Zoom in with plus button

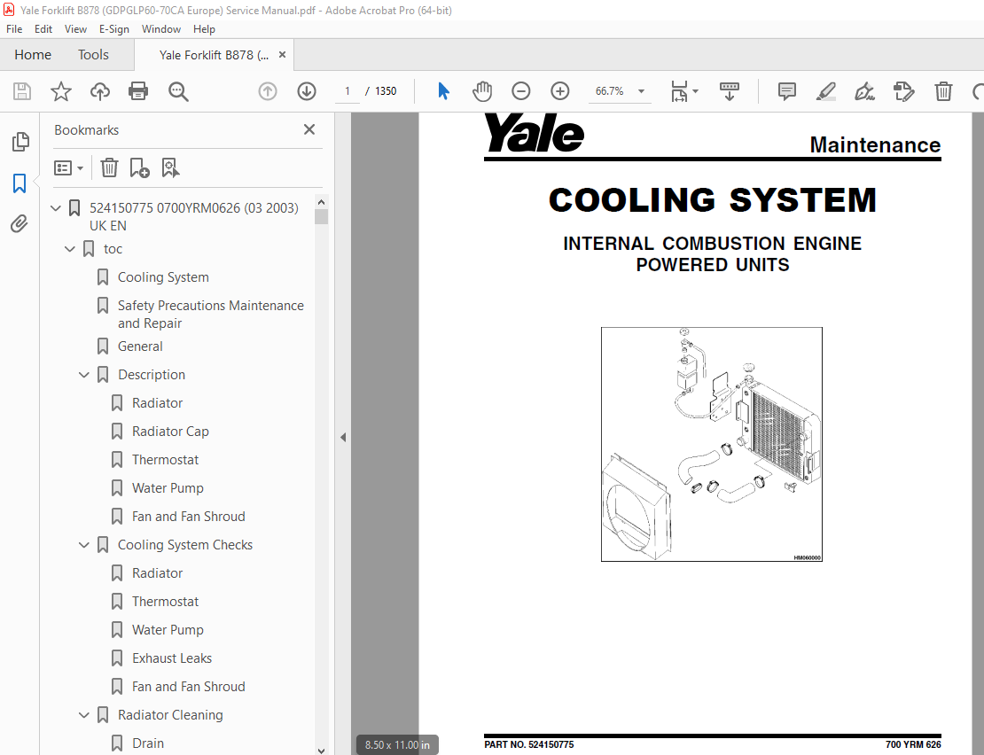click(559, 91)
